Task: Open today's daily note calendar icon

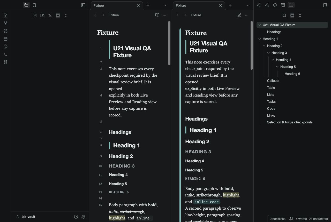Action: pyautogui.click(x=5, y=39)
